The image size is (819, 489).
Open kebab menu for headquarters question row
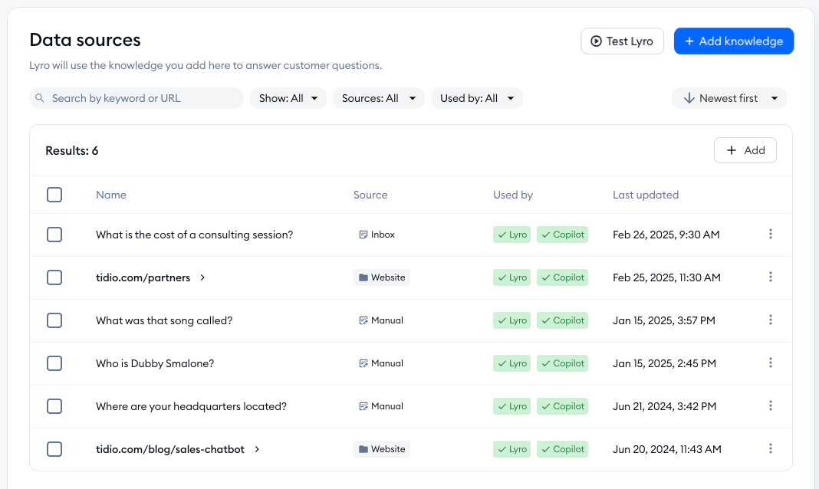771,406
